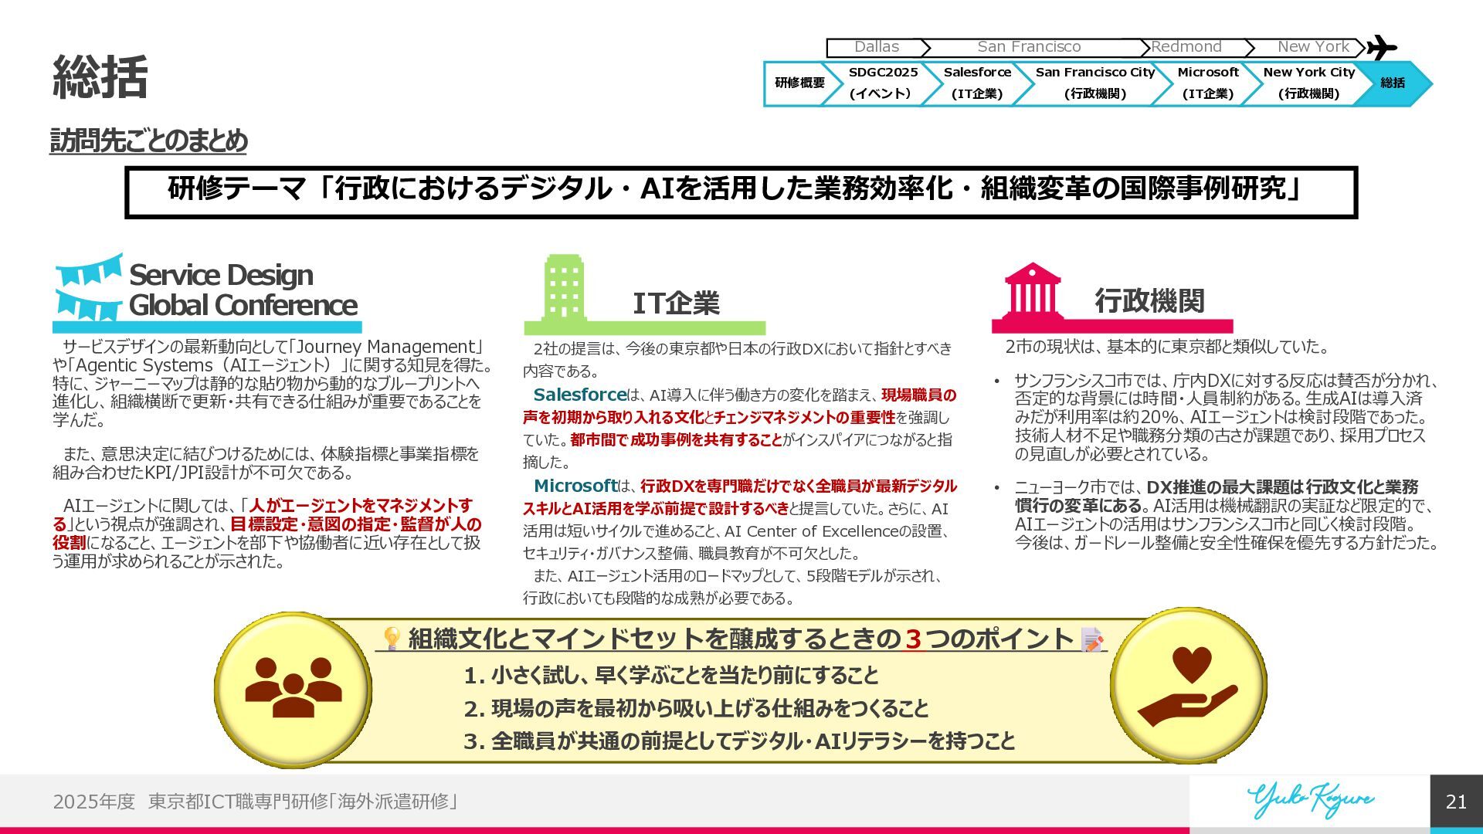Viewport: 1483px width, 834px height.
Task: Click the page number 21 box
Action: pyautogui.click(x=1456, y=802)
